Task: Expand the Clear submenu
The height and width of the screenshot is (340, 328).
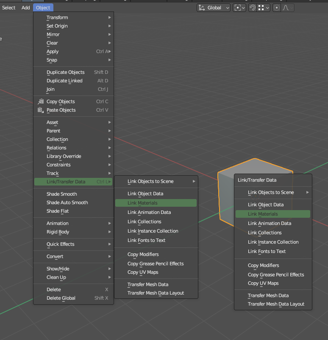Action: point(73,43)
